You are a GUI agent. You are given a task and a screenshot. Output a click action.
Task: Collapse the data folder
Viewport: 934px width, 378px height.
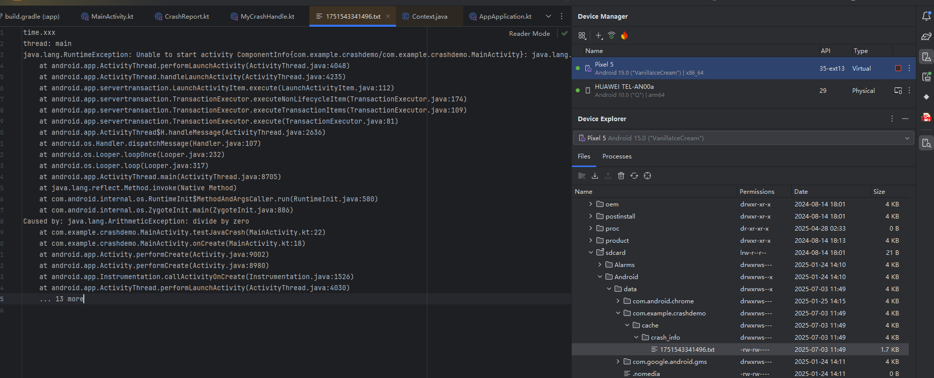(609, 289)
